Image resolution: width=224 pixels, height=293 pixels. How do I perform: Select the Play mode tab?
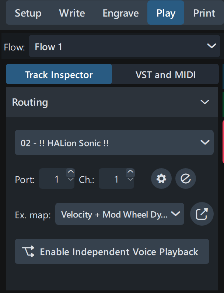coord(166,14)
